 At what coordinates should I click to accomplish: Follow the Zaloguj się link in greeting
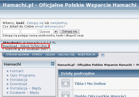(x=35, y=23)
